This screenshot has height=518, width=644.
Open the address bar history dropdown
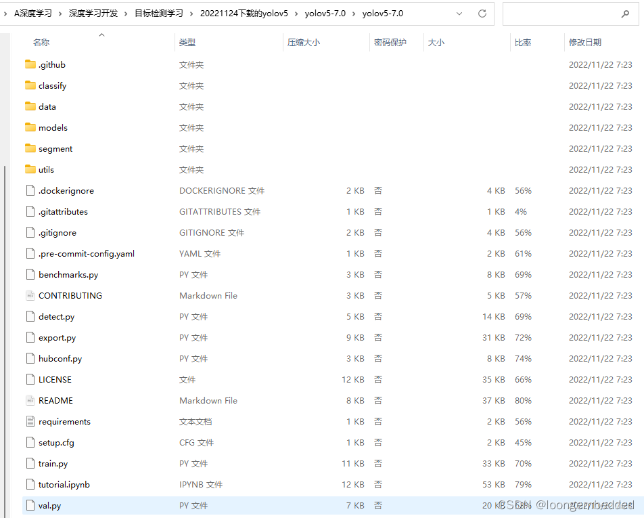point(459,14)
